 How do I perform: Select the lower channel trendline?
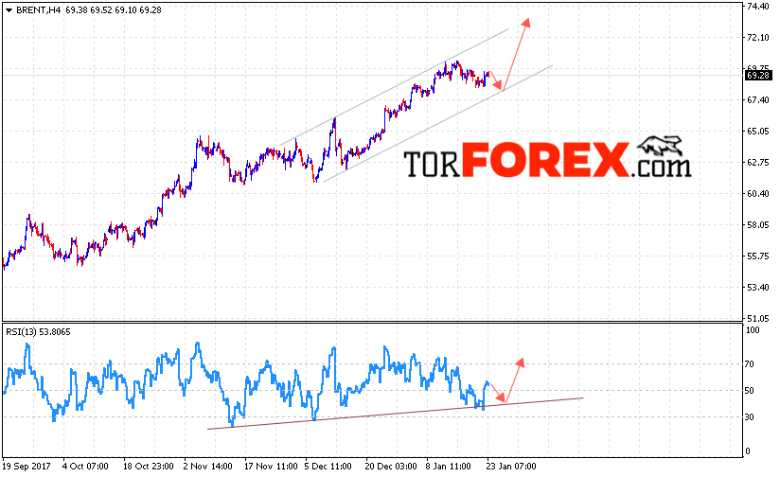click(437, 123)
